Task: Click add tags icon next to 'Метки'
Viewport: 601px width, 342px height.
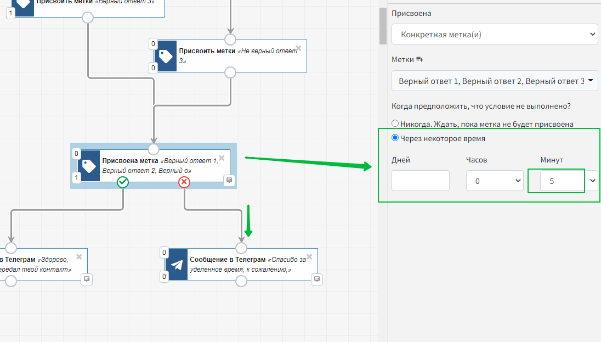Action: coord(420,59)
